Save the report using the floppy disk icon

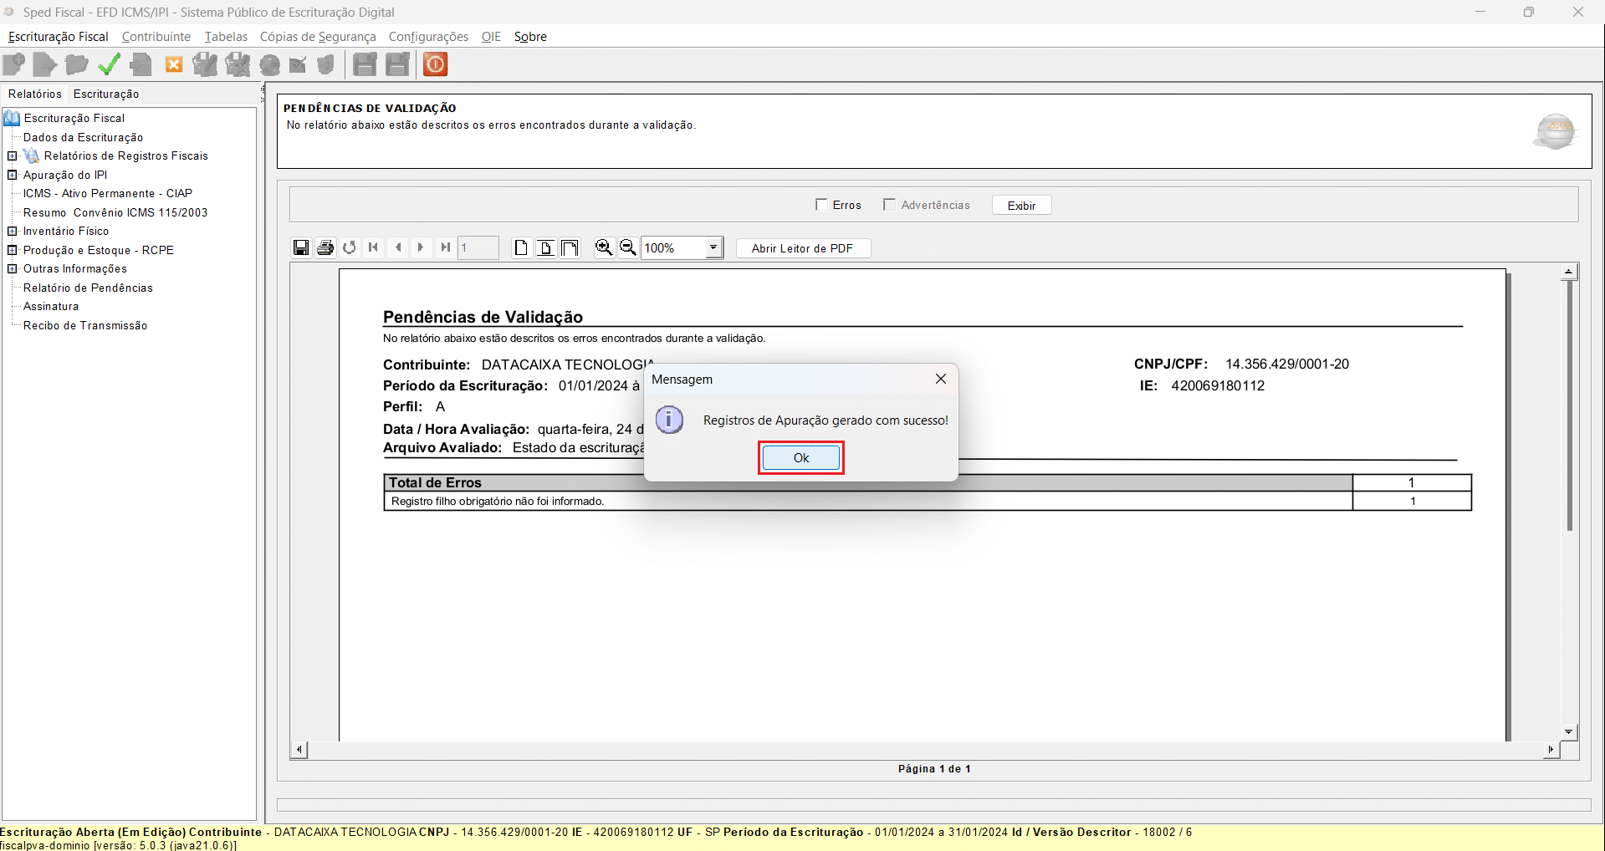tap(301, 247)
